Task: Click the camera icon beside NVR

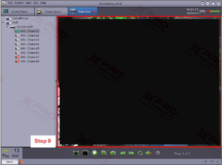Action: (8, 23)
